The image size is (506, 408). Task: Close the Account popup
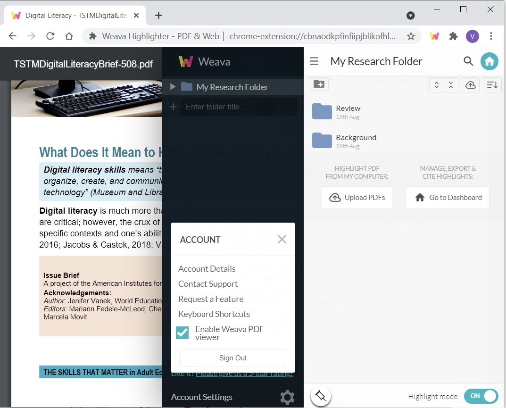[x=282, y=239]
